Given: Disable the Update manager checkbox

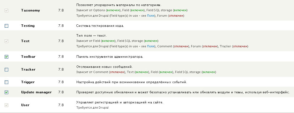Looking at the screenshot, I should click(x=7, y=92).
